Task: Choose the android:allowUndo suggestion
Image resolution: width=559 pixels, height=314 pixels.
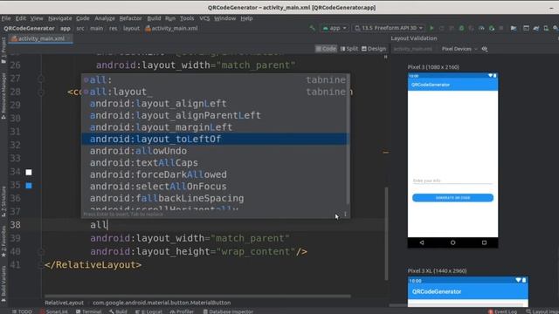Action: click(214, 151)
